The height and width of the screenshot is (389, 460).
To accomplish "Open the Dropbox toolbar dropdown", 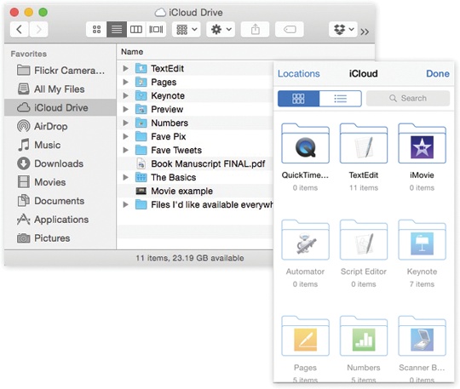I will [x=343, y=29].
